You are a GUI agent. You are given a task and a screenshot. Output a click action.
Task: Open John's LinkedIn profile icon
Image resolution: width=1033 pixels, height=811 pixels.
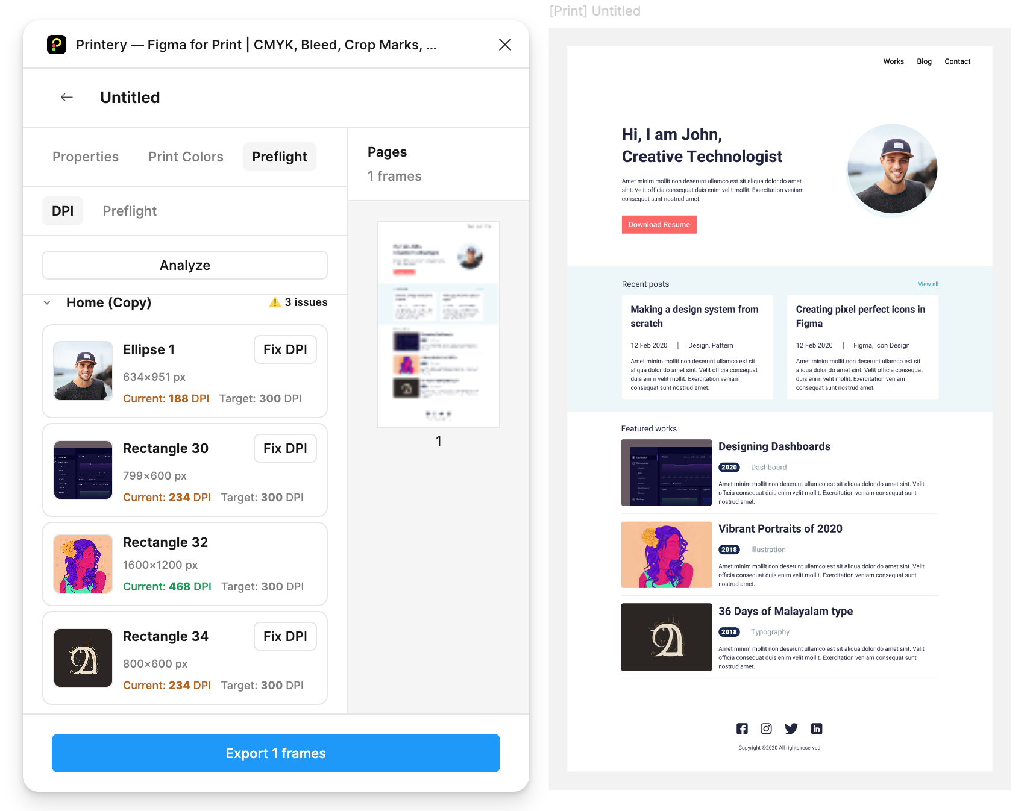pos(817,728)
